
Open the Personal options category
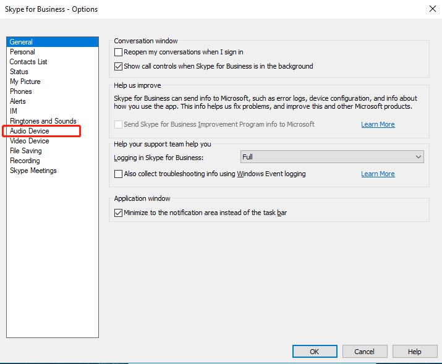(x=22, y=52)
